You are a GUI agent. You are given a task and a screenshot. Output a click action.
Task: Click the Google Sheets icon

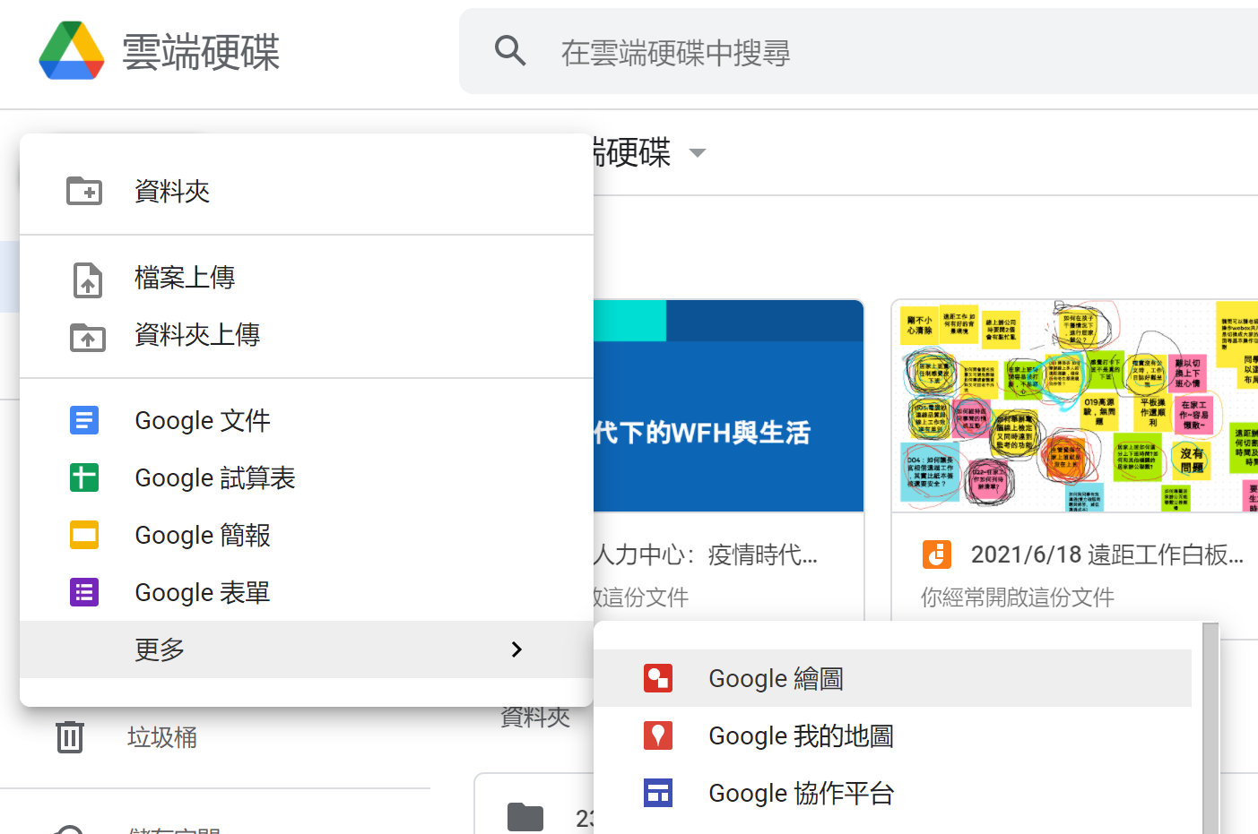click(84, 477)
